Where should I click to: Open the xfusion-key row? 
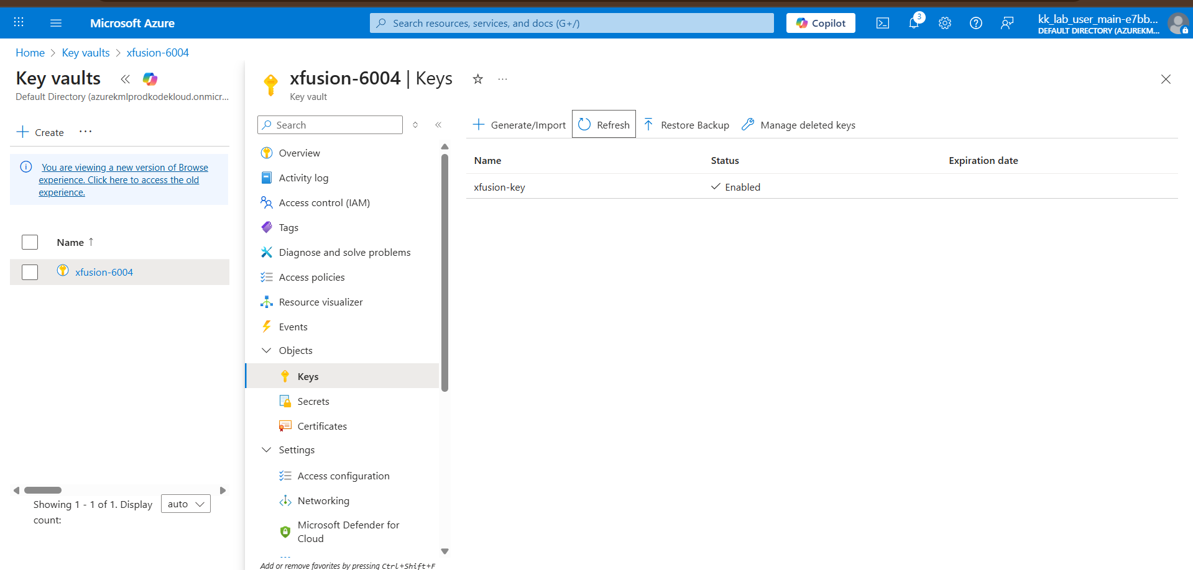[822, 187]
